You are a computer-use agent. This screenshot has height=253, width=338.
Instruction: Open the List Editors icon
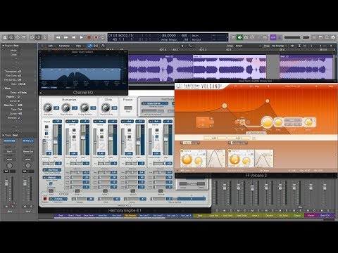(314, 37)
